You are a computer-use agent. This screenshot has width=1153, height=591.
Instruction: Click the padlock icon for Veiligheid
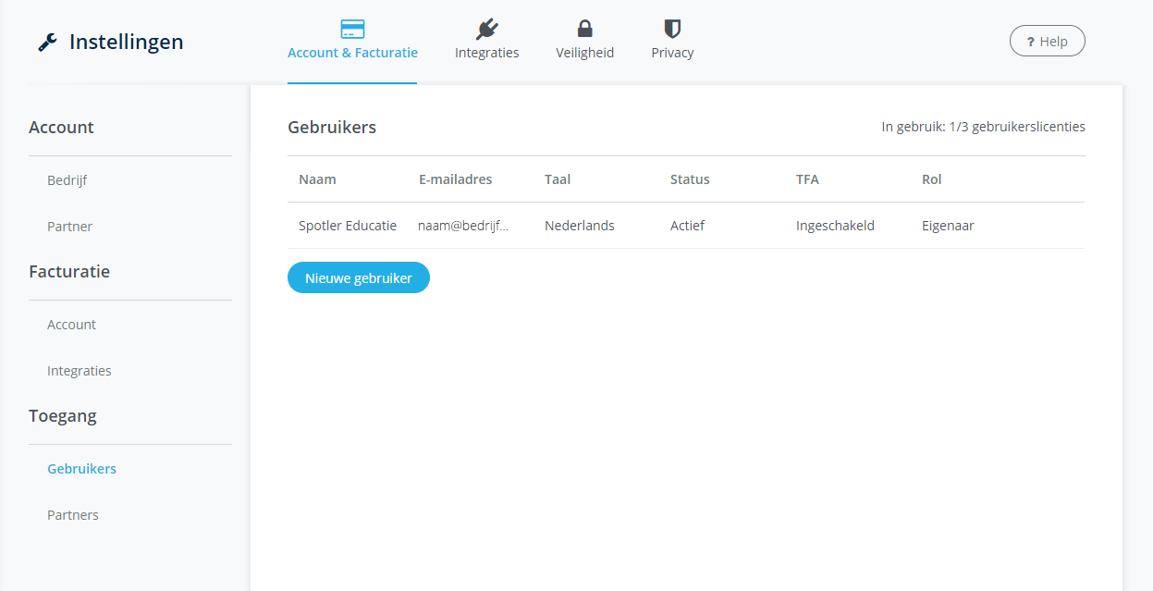(584, 29)
